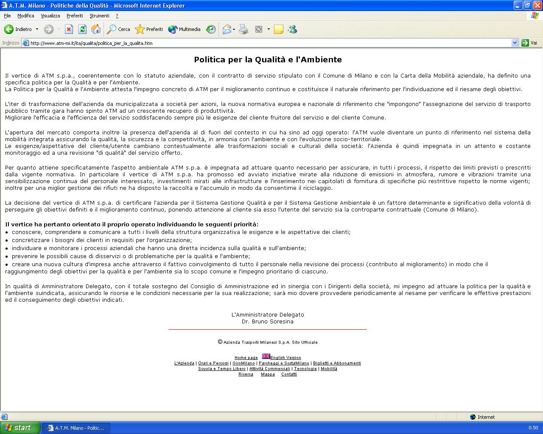Click the address bar URL field
Viewport: 543px width, 434px height.
(270, 43)
